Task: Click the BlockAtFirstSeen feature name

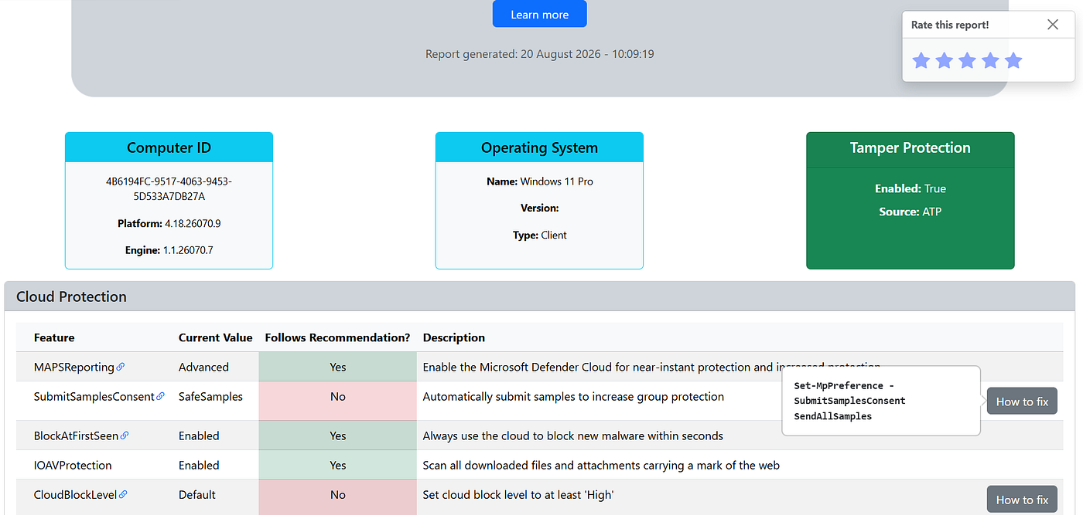Action: tap(77, 435)
